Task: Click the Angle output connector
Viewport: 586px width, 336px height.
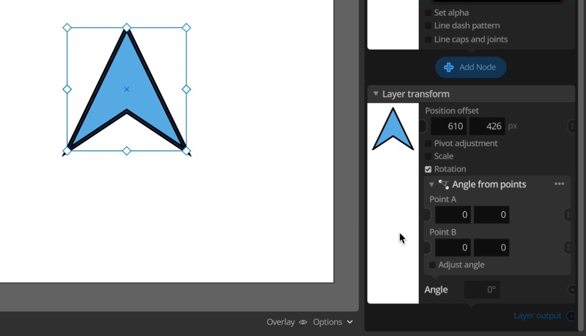Action: [572, 290]
